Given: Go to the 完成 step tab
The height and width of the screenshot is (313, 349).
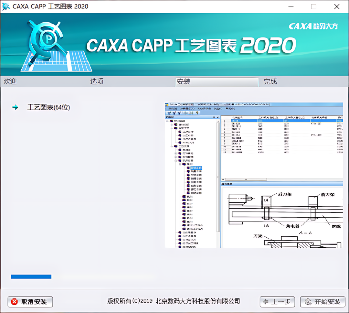Looking at the screenshot, I should (270, 81).
